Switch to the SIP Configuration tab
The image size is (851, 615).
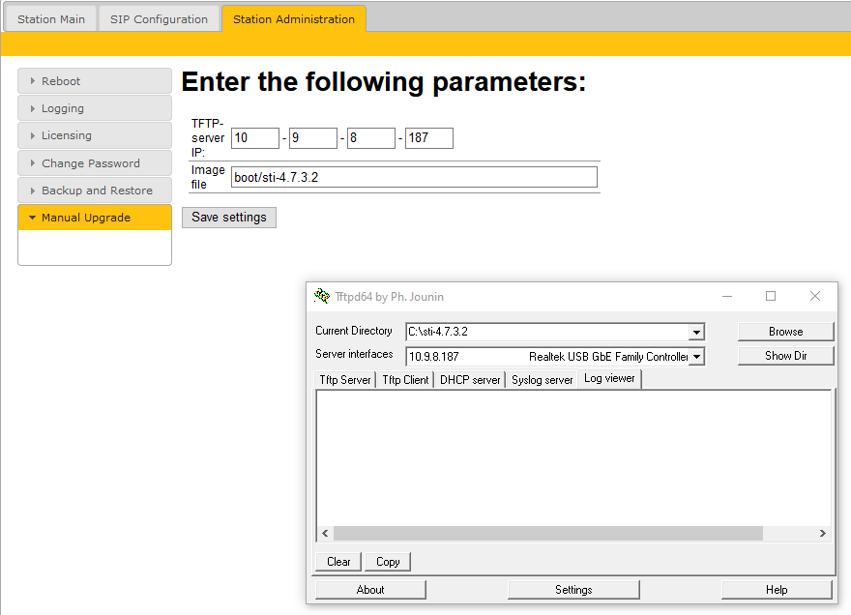click(x=159, y=19)
